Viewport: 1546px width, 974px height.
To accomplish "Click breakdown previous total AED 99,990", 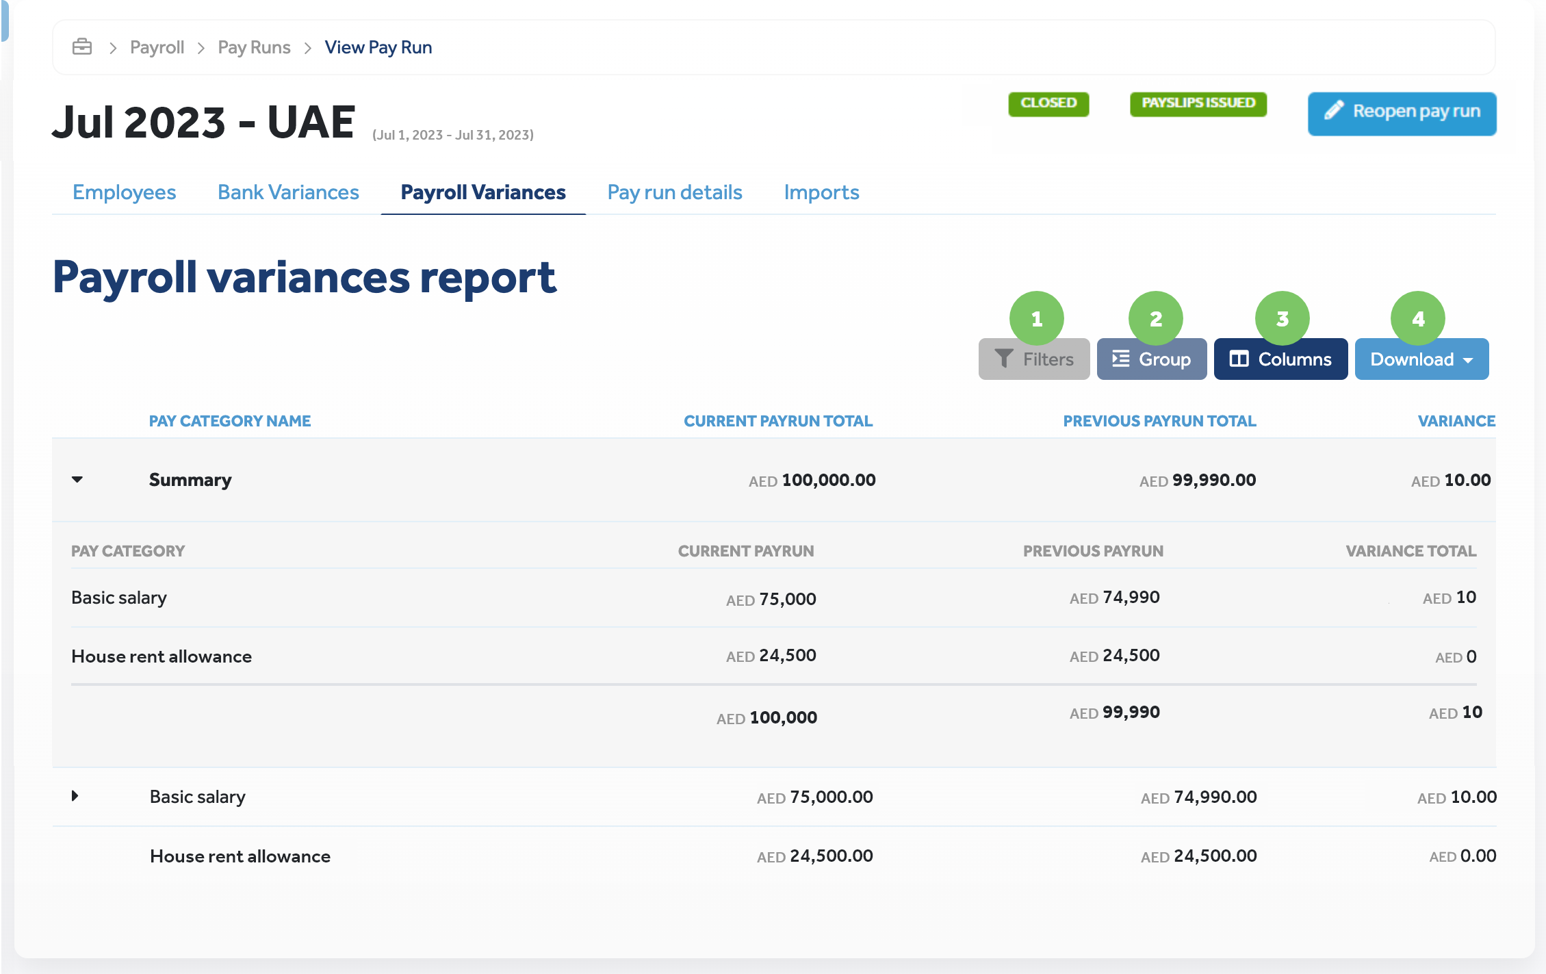I will click(1114, 712).
